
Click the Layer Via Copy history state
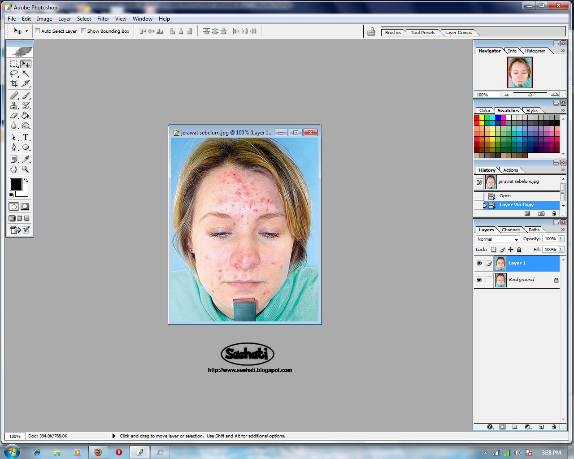tap(516, 205)
